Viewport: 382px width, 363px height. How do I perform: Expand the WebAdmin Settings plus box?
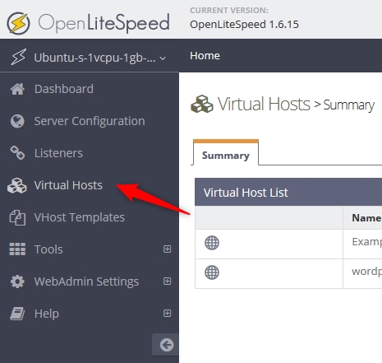(x=167, y=282)
